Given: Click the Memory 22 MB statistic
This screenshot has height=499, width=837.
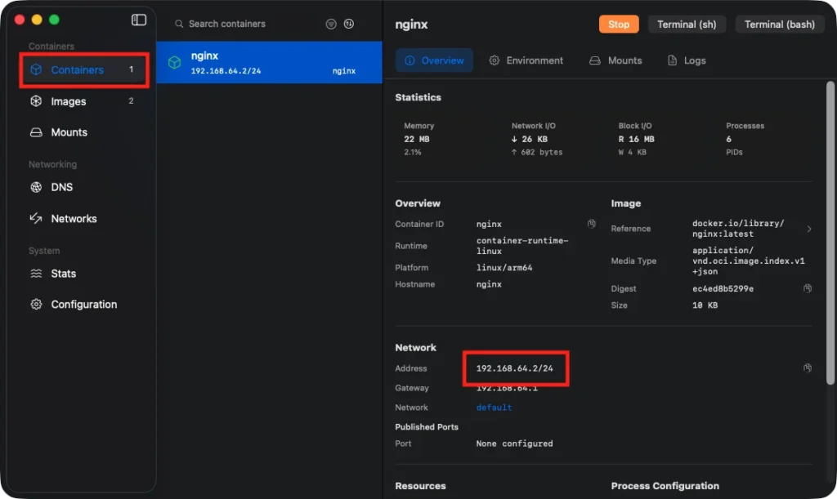Looking at the screenshot, I should tap(416, 139).
